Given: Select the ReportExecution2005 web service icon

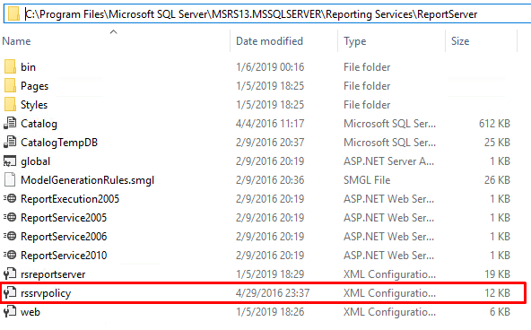Looking at the screenshot, I should point(10,199).
